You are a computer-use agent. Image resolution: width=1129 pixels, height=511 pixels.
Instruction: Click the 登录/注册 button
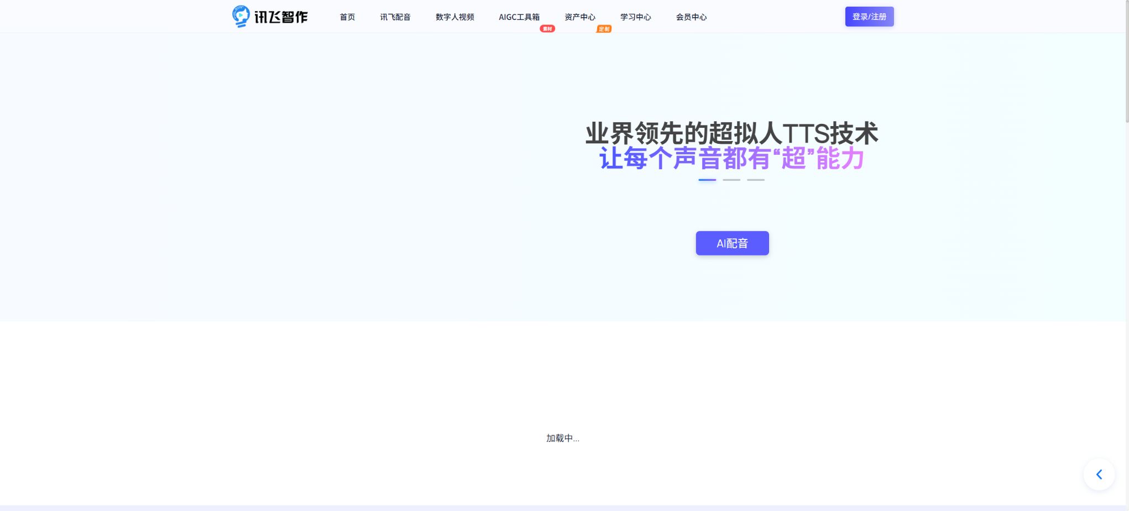[x=869, y=17]
